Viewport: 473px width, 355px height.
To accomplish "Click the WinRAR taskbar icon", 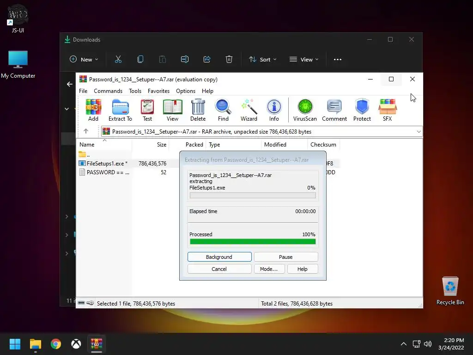I will click(x=97, y=344).
